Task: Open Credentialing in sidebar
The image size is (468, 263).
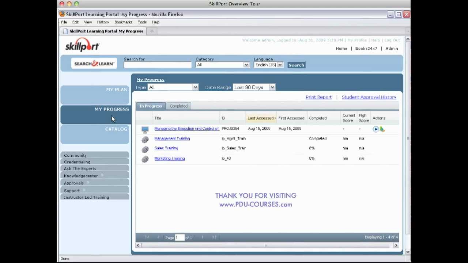Action: 95,162
